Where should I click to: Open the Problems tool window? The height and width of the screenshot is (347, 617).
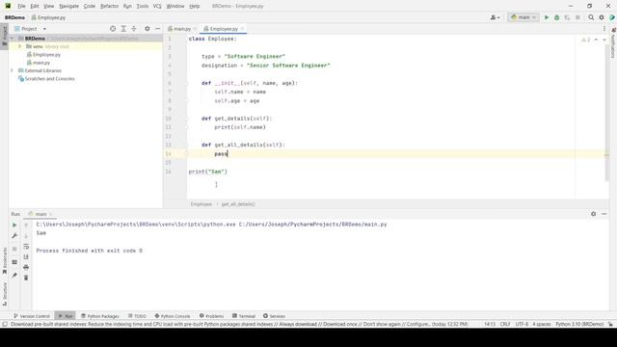[211, 316]
